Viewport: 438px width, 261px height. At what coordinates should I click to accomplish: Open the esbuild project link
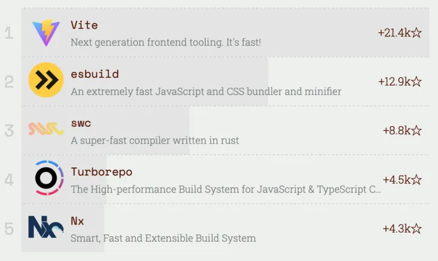95,74
